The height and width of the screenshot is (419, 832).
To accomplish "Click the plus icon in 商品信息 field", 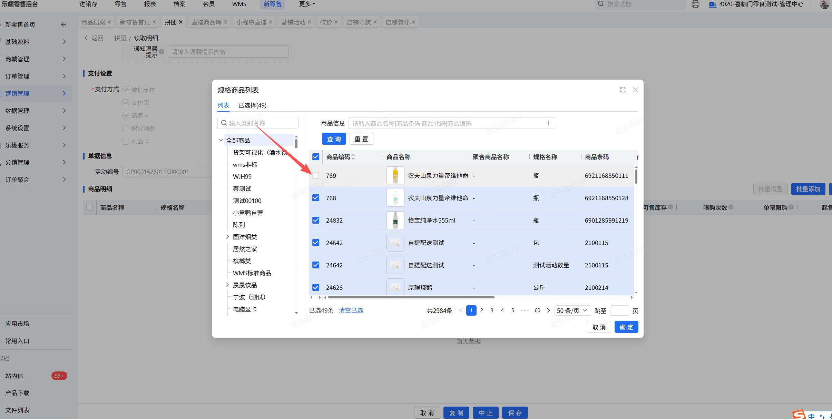I will (548, 123).
